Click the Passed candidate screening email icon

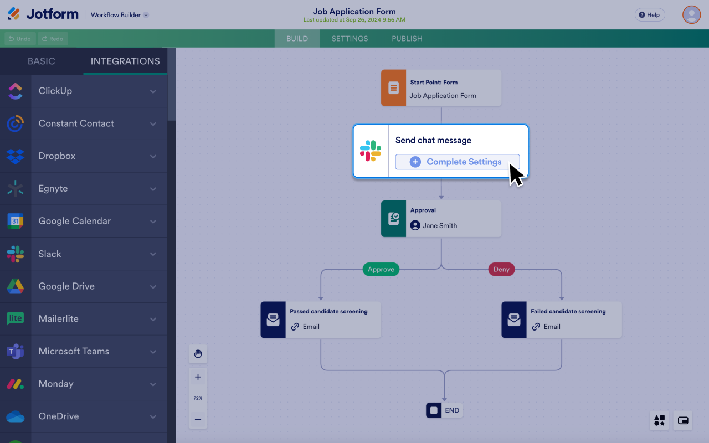pyautogui.click(x=273, y=320)
